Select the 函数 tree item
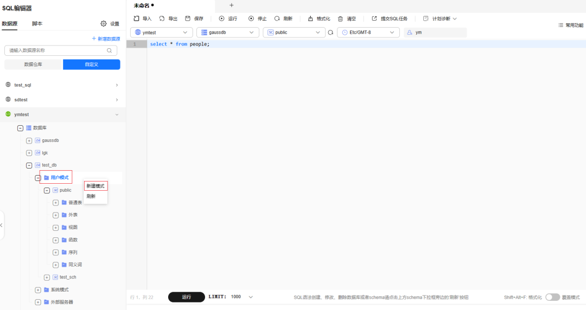 coord(73,240)
